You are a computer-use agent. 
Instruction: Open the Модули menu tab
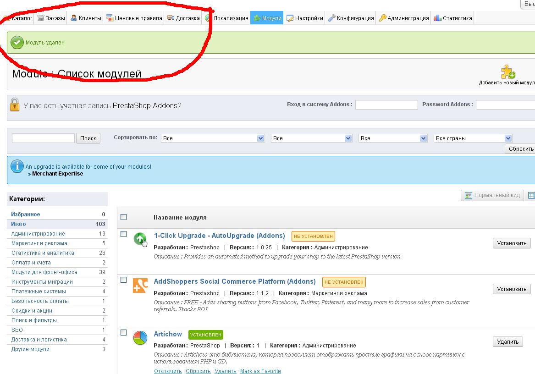pos(267,18)
